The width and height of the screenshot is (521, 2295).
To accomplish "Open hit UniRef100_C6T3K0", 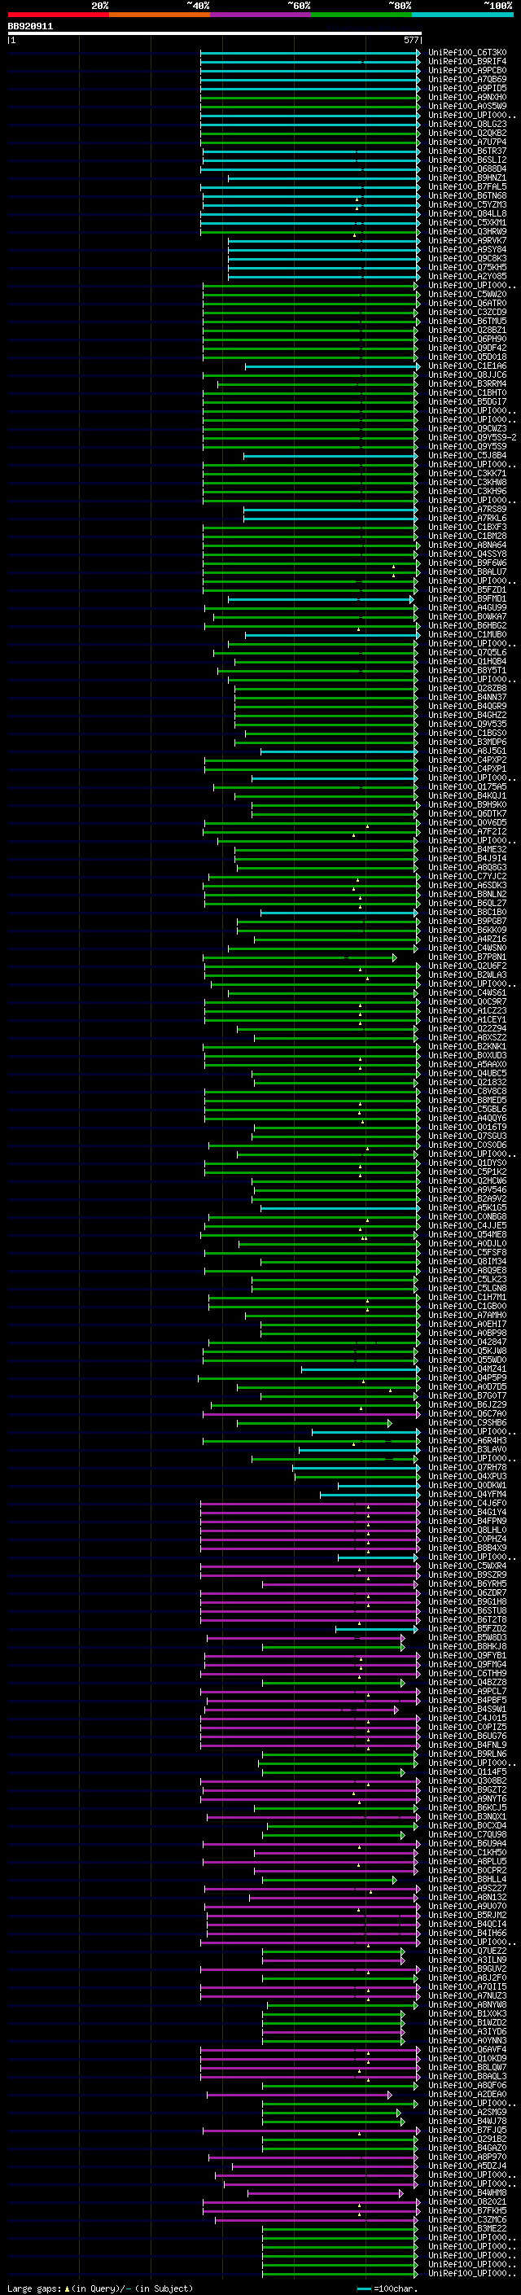I will click(x=467, y=53).
